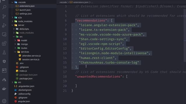Collapse the services folder
The image size is (186, 104).
[15, 52]
